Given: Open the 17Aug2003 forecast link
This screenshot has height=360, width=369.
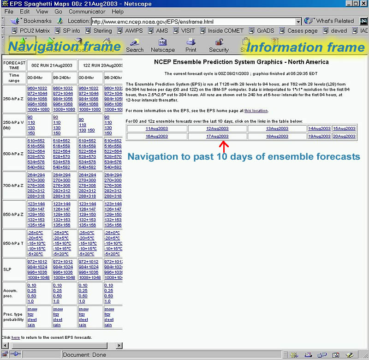Looking at the screenshot, I should pyautogui.click(x=217, y=136).
